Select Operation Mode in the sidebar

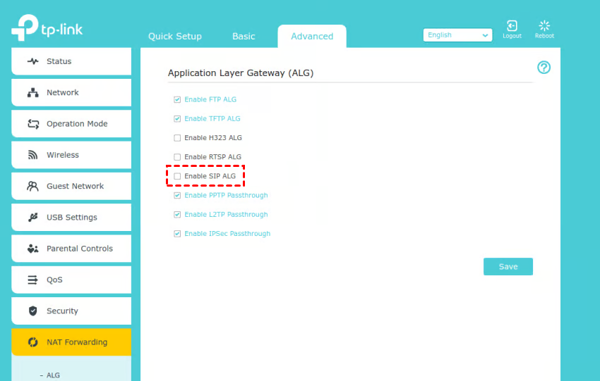76,124
